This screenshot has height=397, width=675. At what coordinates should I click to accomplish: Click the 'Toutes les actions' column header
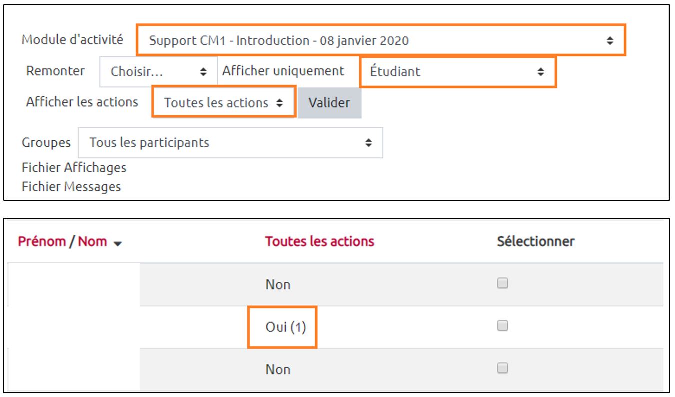point(319,241)
